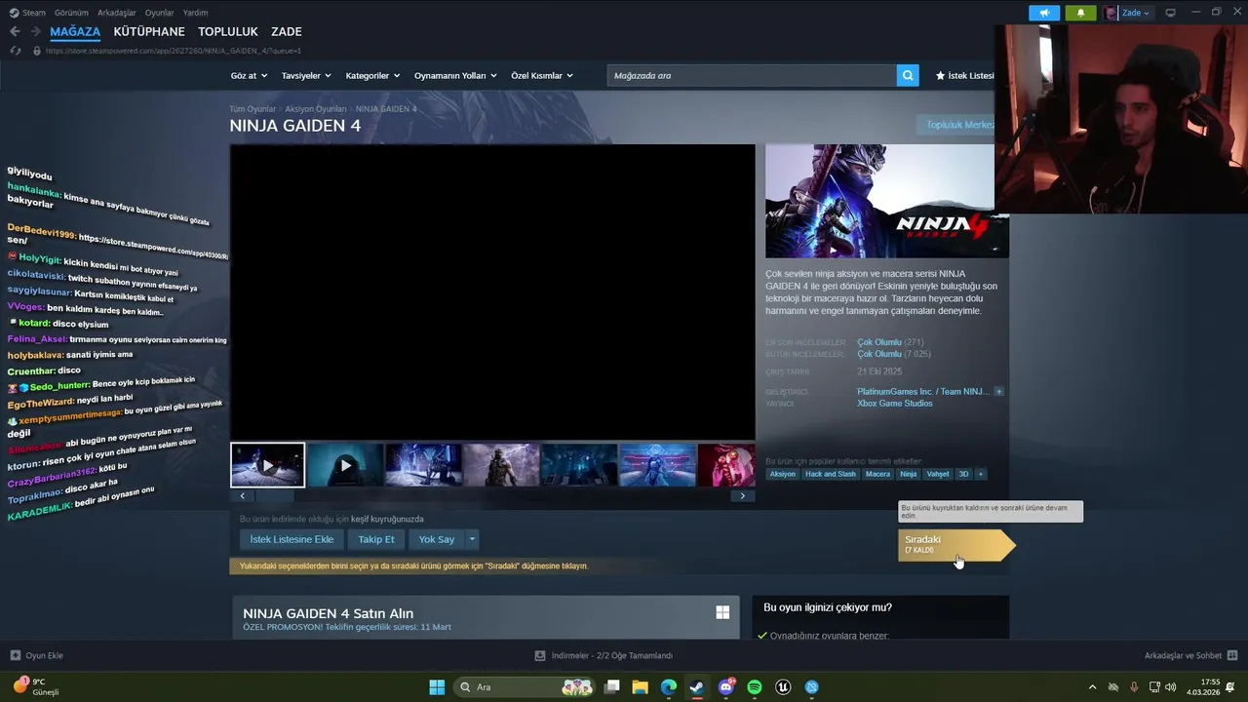Open the arrow dropdown next to Yok Say
Image resolution: width=1248 pixels, height=702 pixels.
click(x=472, y=539)
